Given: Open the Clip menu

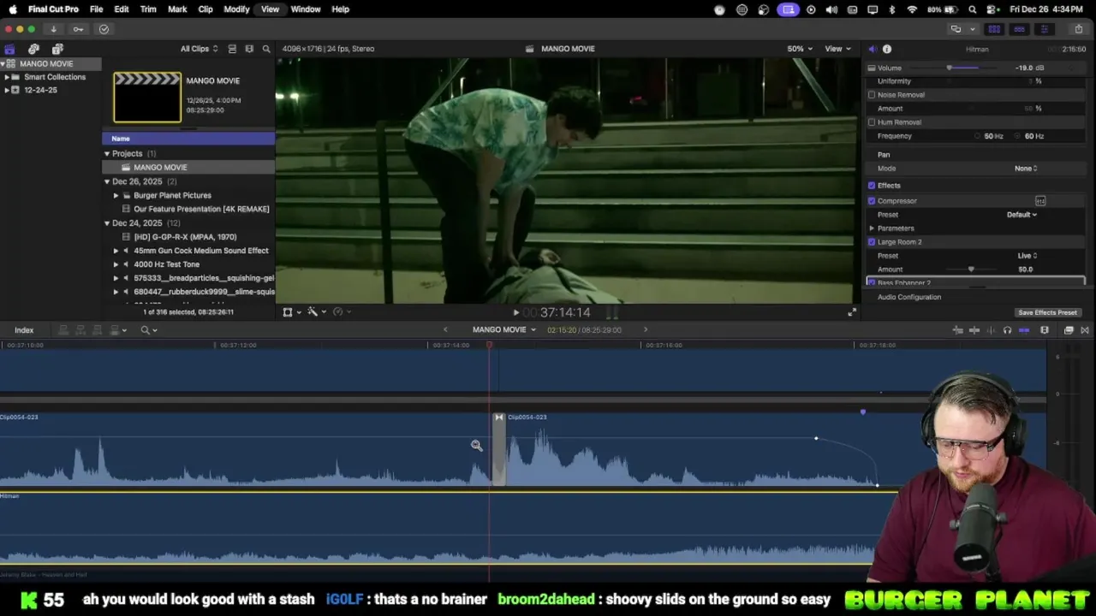Looking at the screenshot, I should point(205,9).
